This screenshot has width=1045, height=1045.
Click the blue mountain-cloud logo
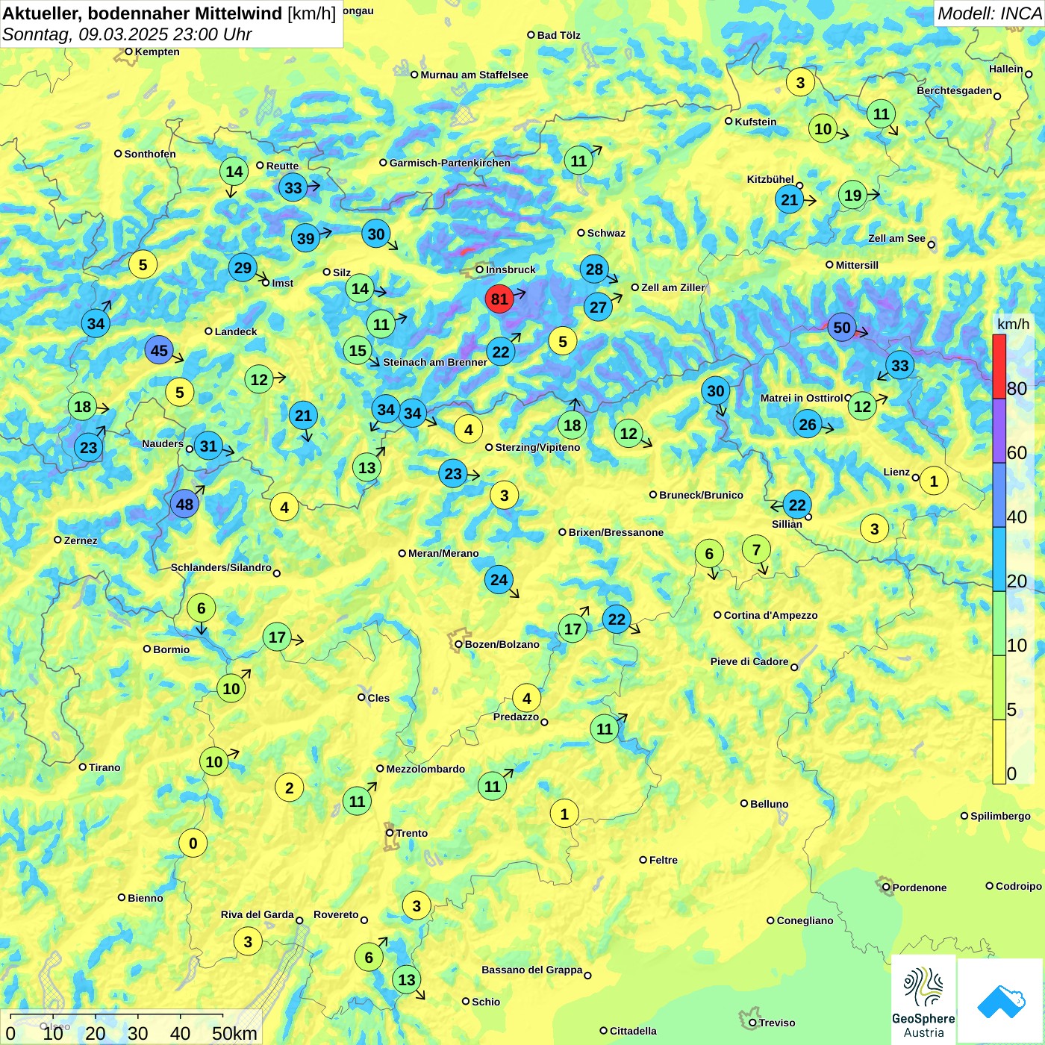click(1000, 1001)
